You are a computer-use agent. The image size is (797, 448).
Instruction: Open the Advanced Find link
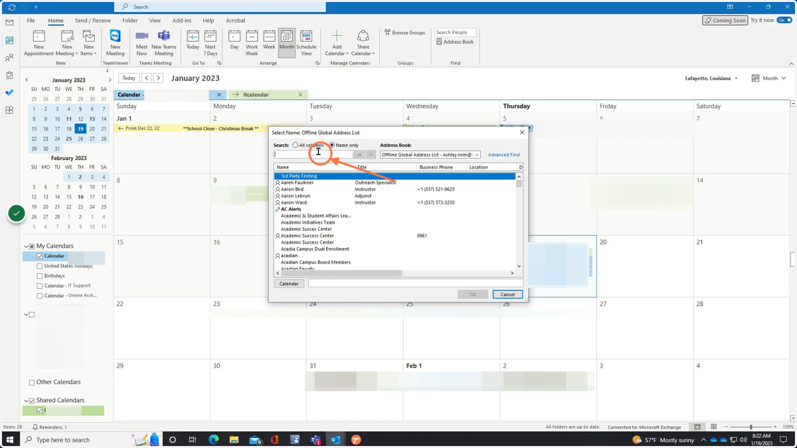click(x=504, y=155)
